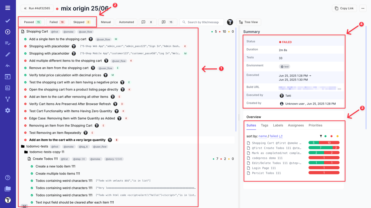The height and width of the screenshot is (208, 371).
Task: Open the test runs play icon in sidebar
Action: (x=8, y=32)
